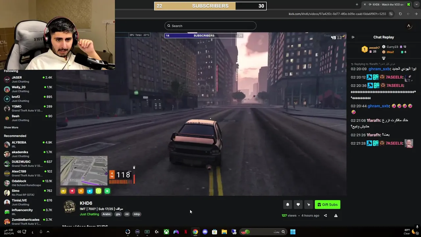Click username gham_sxb at 02:20:09 in chat

click(379, 69)
